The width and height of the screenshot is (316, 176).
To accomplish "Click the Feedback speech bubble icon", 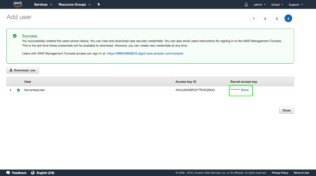I will pyautogui.click(x=8, y=173).
